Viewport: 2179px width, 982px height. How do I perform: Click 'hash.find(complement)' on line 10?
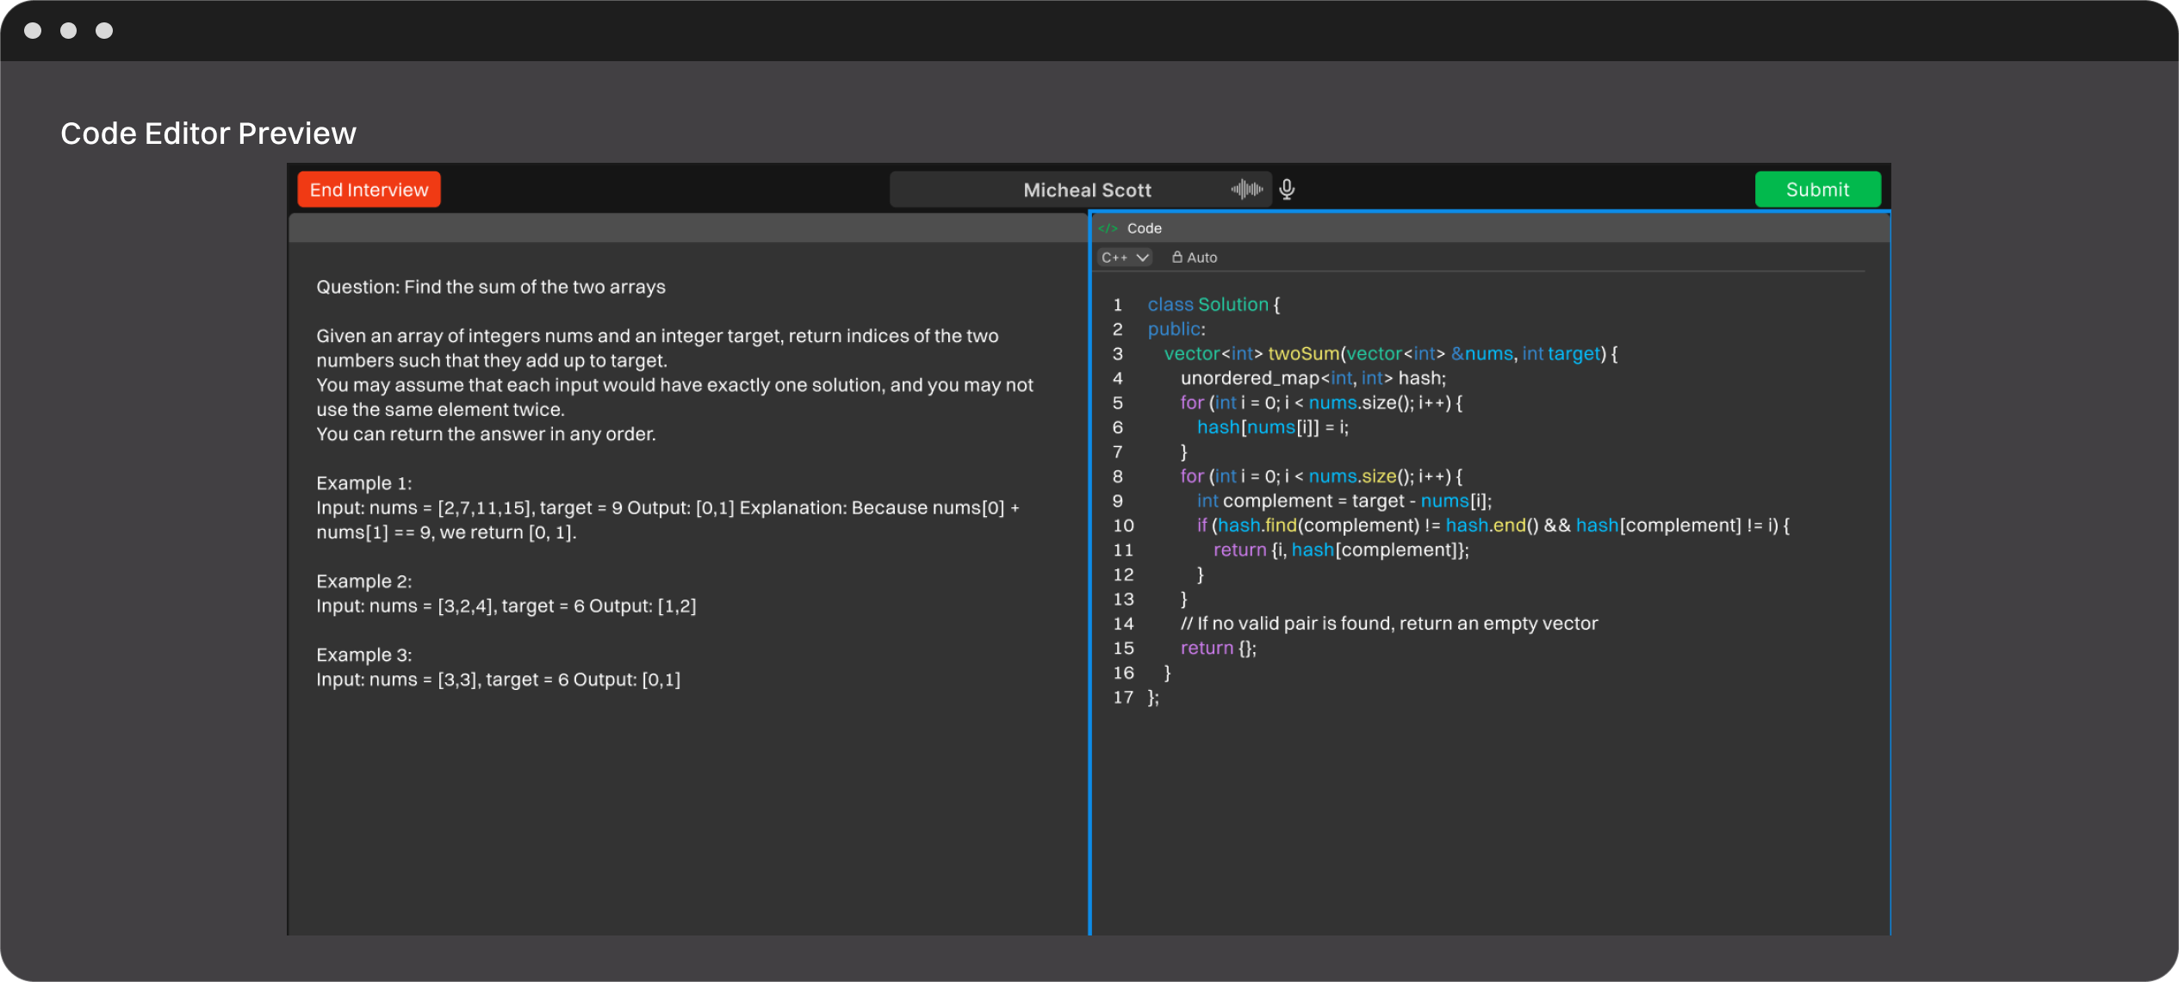pos(1319,525)
